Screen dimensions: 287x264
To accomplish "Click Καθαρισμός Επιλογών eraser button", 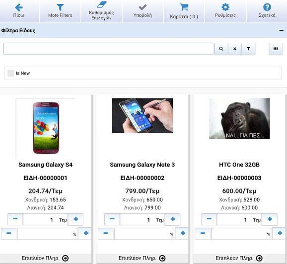I will (x=101, y=11).
